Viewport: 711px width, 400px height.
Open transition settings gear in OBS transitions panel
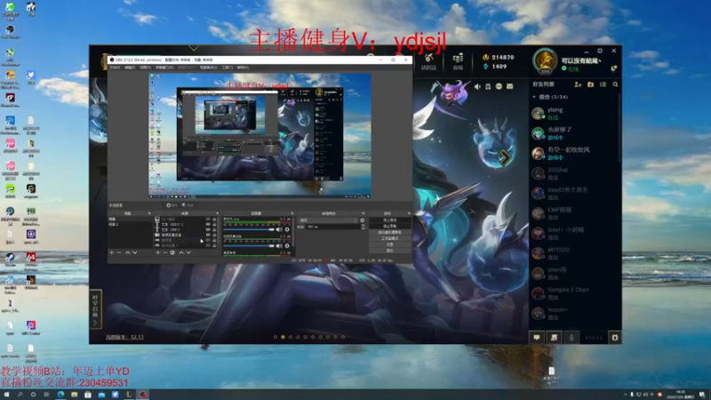362,220
